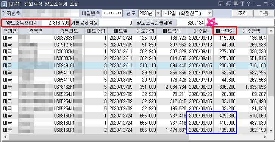The width and height of the screenshot is (275, 142).
Task: Select buy amount cell 962,199
Action: 252,130
